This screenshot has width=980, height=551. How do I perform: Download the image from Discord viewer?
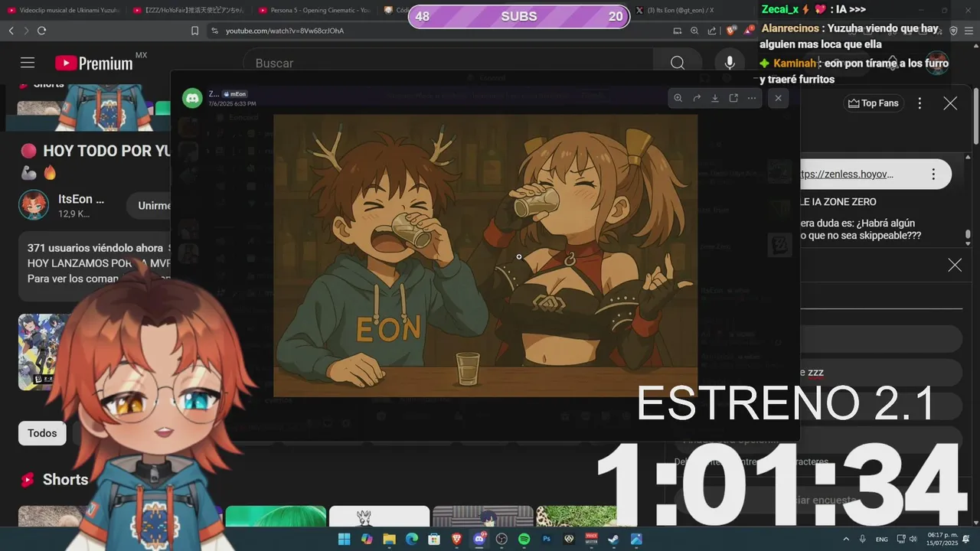715,98
